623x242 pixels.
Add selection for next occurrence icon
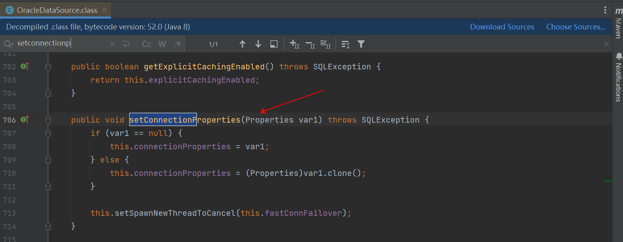(295, 44)
